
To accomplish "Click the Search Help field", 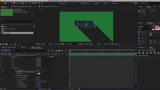I will tap(149, 3).
